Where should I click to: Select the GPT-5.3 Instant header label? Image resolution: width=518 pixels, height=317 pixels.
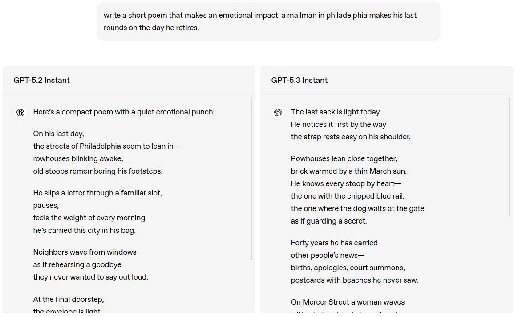299,81
